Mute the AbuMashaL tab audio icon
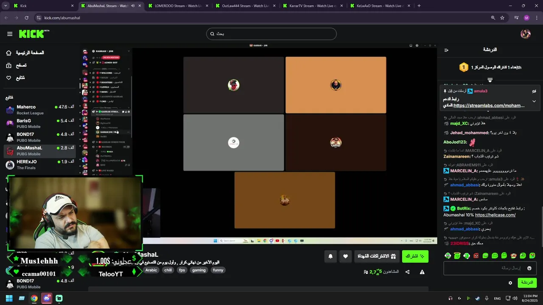This screenshot has height=305, width=543. coord(133,6)
